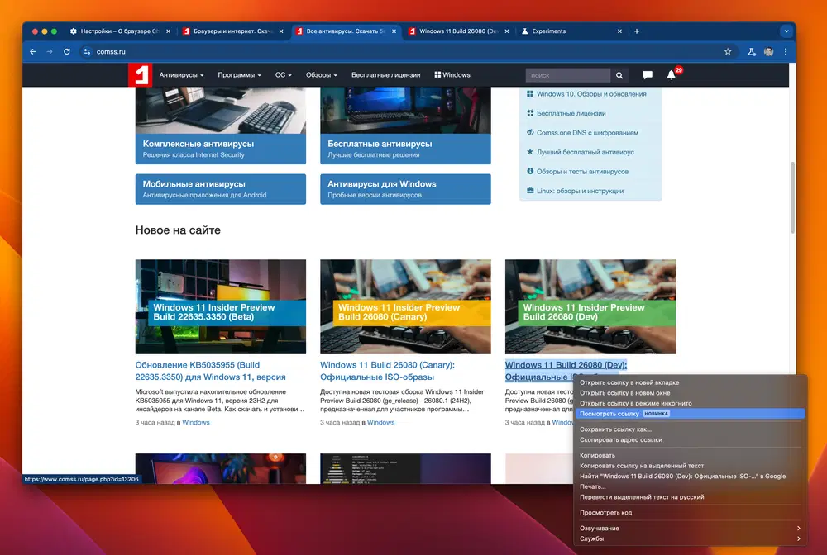
Task: Choose Открыть ссылку в новом окне
Action: click(690, 393)
